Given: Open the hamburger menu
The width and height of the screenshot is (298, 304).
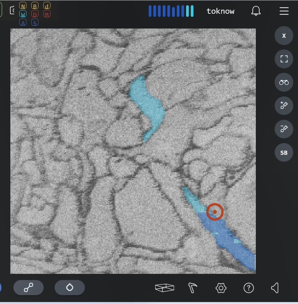Looking at the screenshot, I should [x=284, y=11].
